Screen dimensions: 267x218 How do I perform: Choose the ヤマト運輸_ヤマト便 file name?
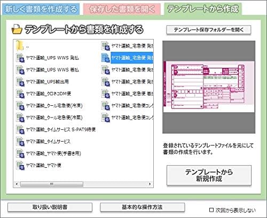pos(44,165)
